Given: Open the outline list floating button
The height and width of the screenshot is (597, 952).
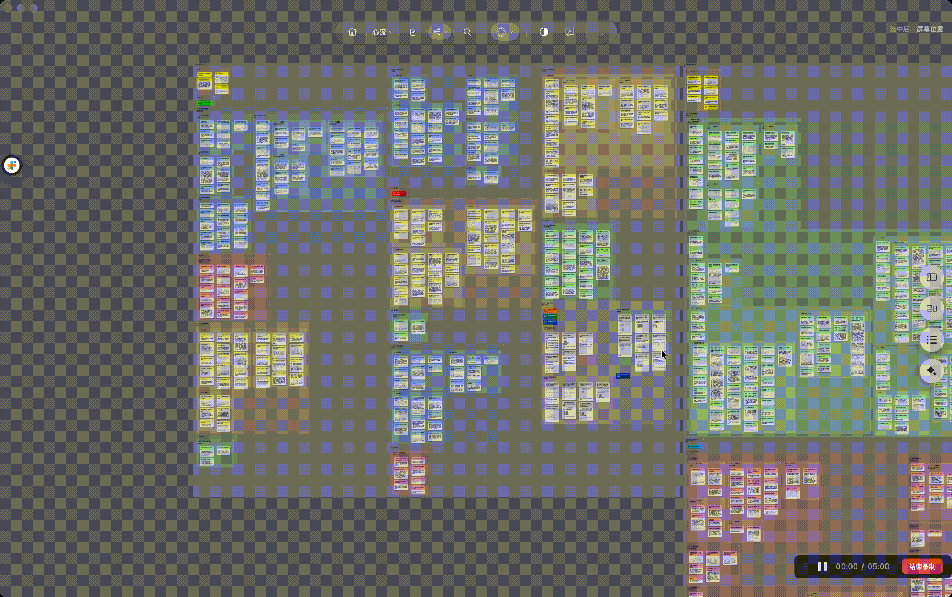Looking at the screenshot, I should (x=932, y=340).
